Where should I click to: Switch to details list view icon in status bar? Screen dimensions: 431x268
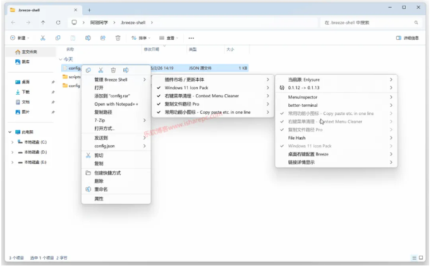pos(414,258)
